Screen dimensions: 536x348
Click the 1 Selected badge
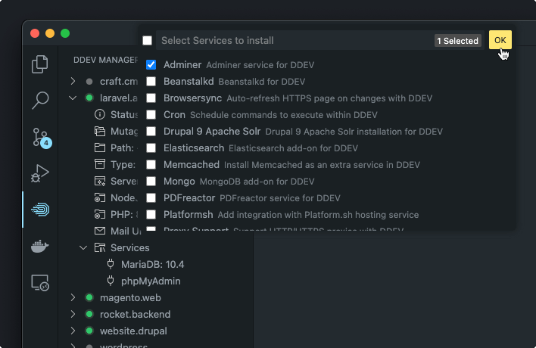coord(458,41)
